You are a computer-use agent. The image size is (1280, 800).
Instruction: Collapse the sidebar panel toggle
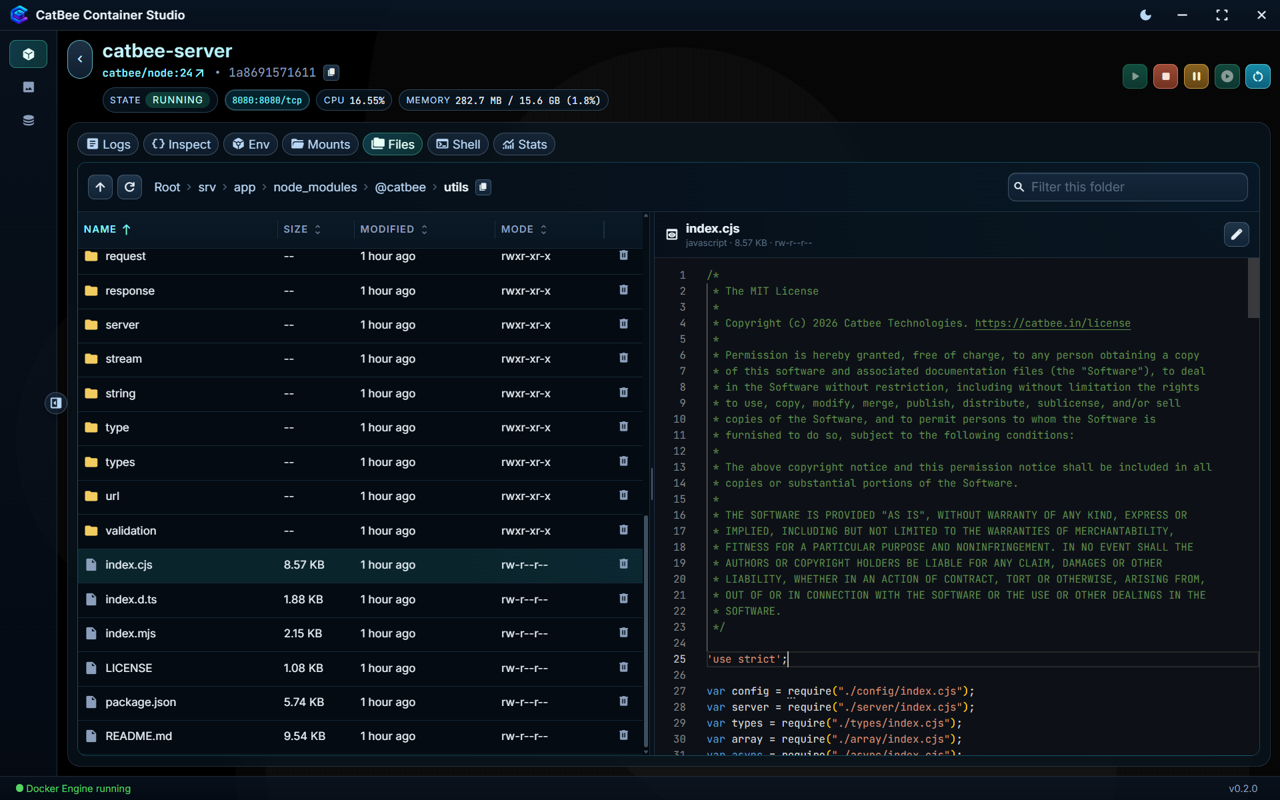point(56,403)
